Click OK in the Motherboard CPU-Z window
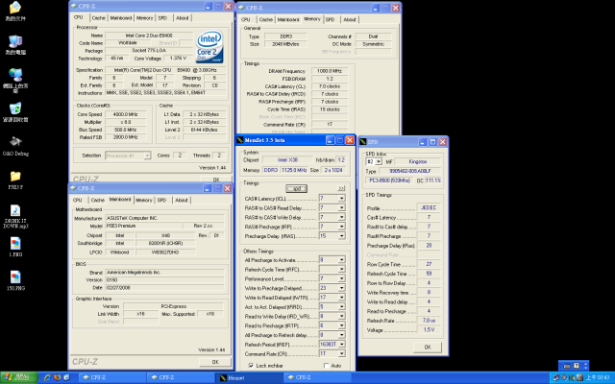The height and width of the screenshot is (384, 615). point(215,362)
